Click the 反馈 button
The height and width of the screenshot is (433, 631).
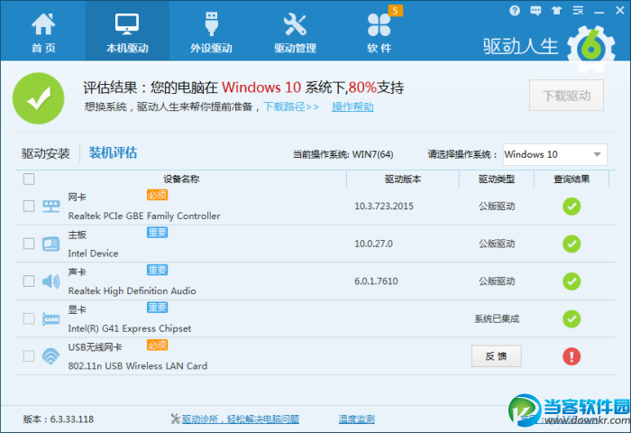point(496,356)
